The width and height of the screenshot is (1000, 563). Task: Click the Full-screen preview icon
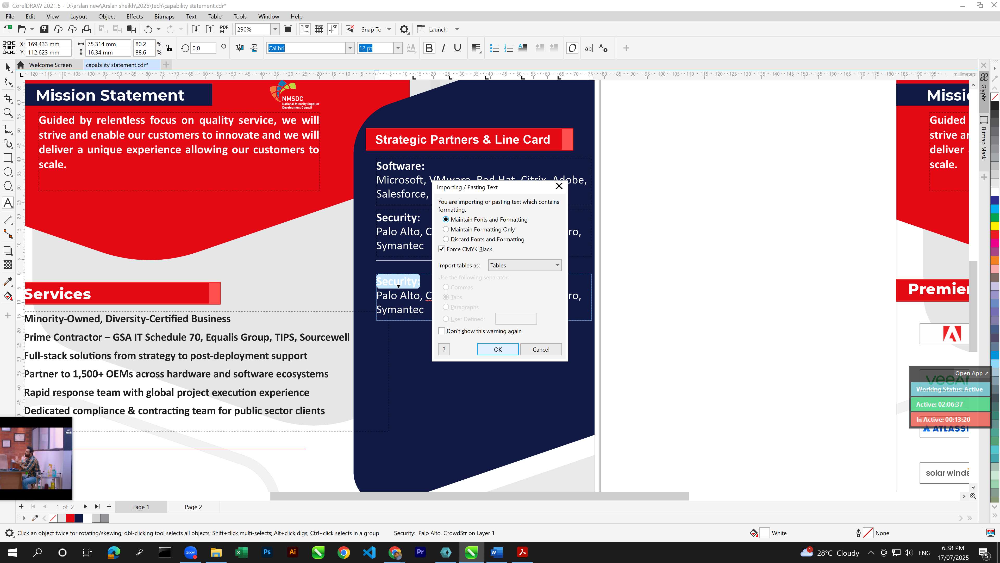coord(288,29)
